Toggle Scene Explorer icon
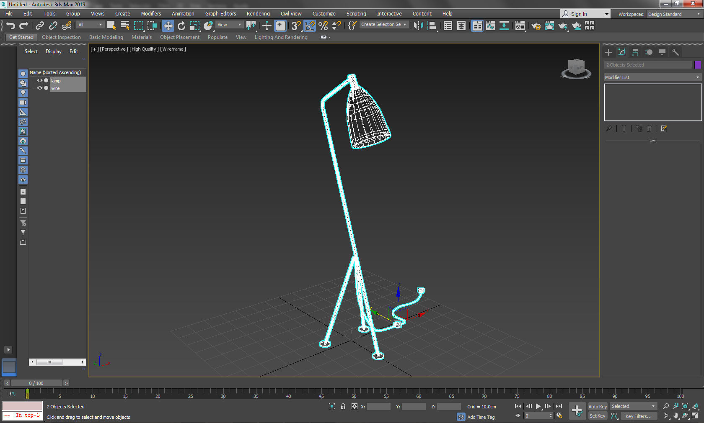This screenshot has width=704, height=423. tap(448, 26)
